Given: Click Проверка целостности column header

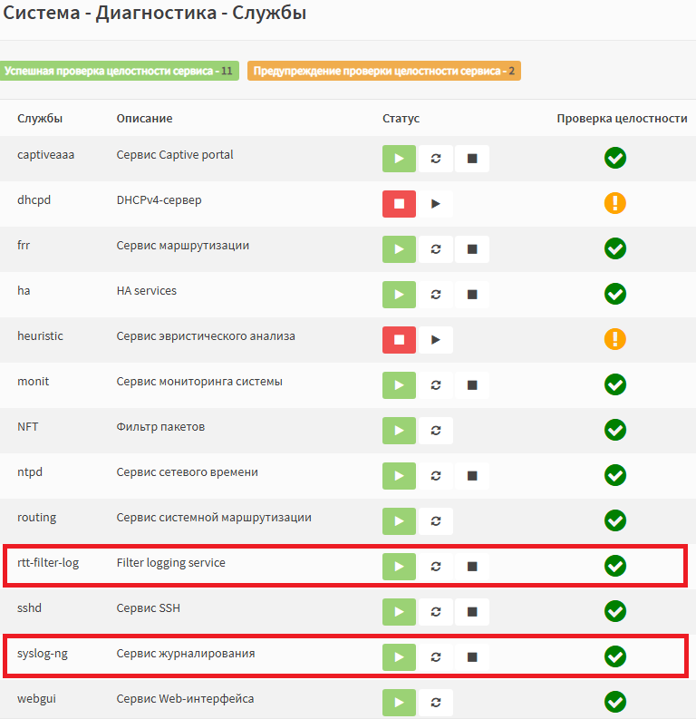Looking at the screenshot, I should click(x=622, y=118).
